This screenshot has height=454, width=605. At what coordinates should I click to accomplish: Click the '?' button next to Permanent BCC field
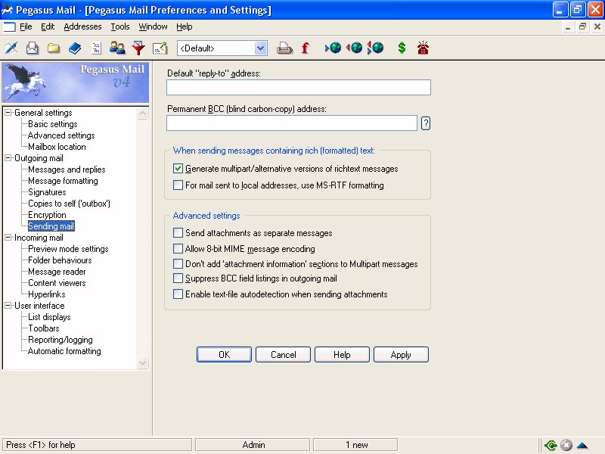426,123
